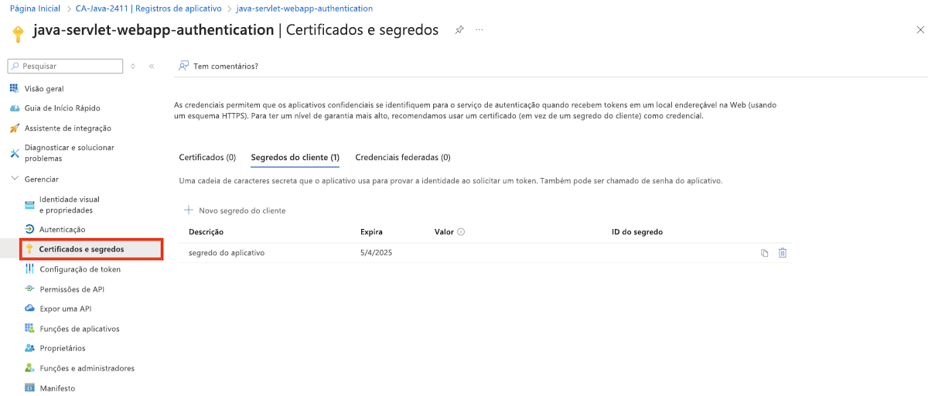
Task: Click the Funções de aplicativos icon
Action: tap(29, 329)
